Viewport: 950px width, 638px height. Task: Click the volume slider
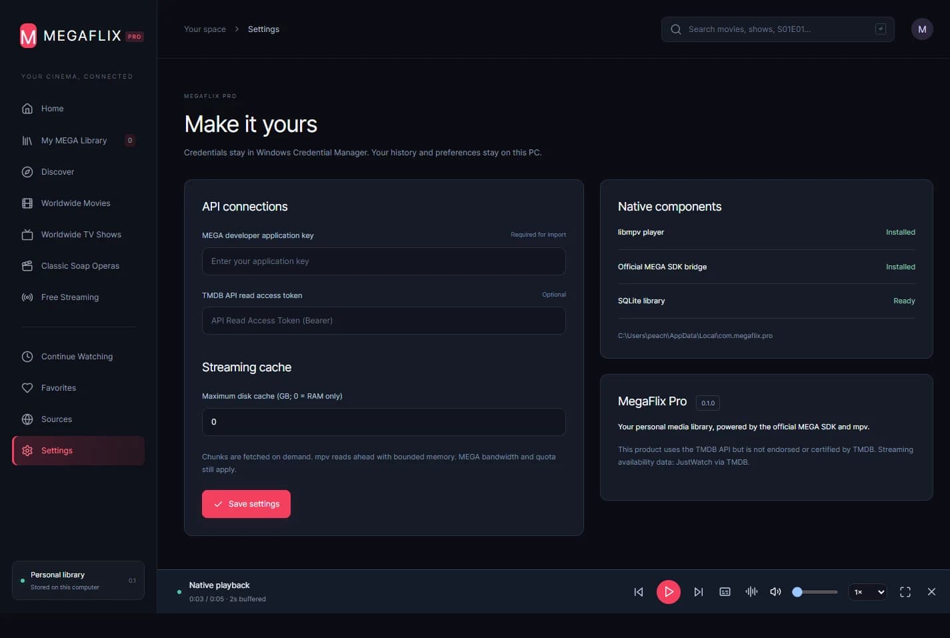[x=815, y=592]
